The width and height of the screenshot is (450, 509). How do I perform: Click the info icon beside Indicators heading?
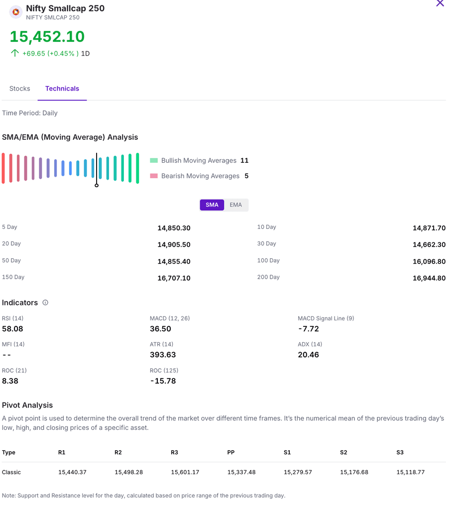click(45, 303)
